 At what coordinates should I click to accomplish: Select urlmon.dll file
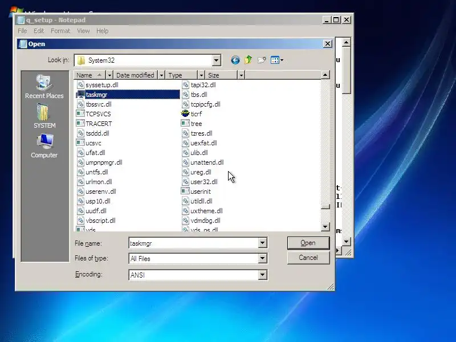[95, 182]
